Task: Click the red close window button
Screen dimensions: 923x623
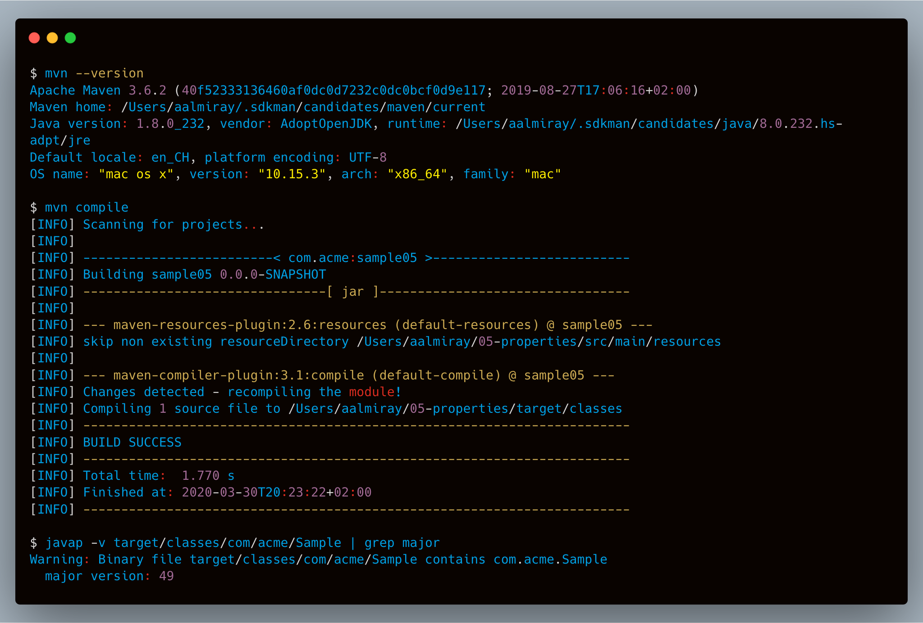Action: click(34, 38)
